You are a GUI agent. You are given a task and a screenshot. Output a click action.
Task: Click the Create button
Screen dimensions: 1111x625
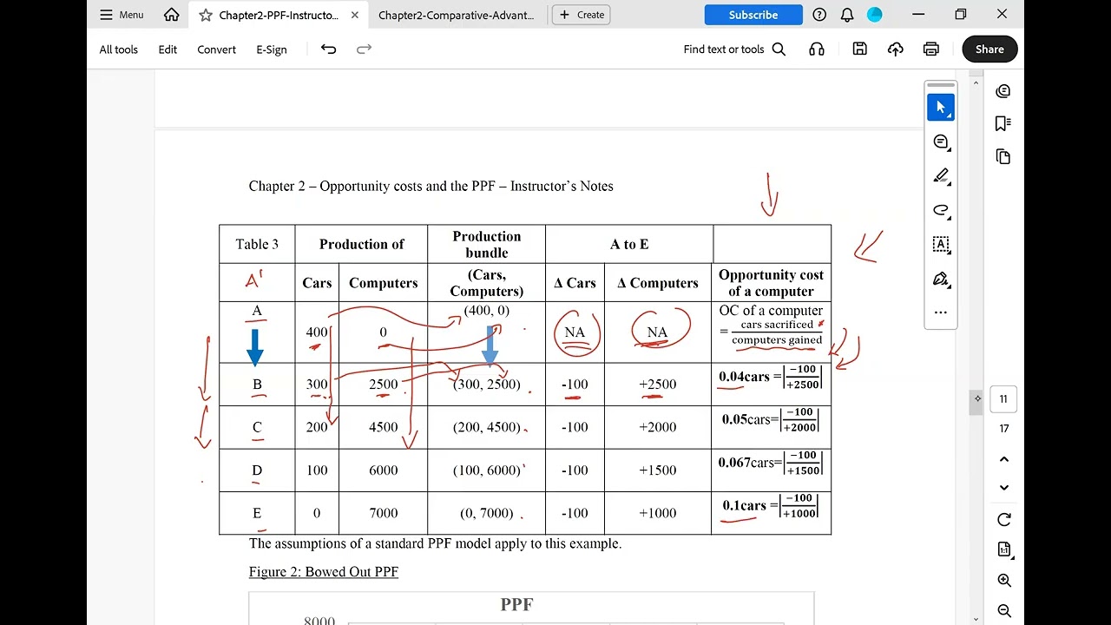tap(582, 15)
